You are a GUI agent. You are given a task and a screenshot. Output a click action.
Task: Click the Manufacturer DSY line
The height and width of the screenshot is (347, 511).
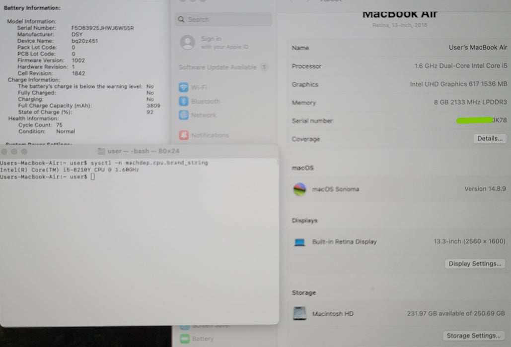coord(50,35)
